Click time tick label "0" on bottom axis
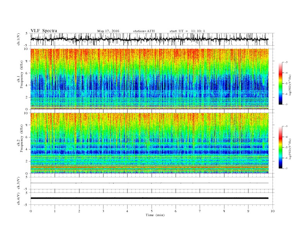The width and height of the screenshot is (307, 237). 31,211
